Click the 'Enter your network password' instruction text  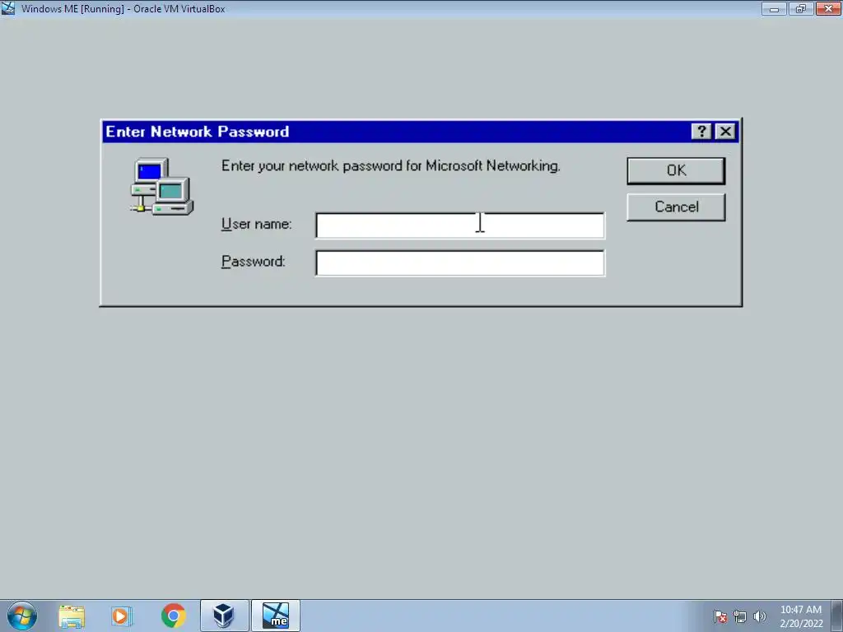pyautogui.click(x=391, y=166)
